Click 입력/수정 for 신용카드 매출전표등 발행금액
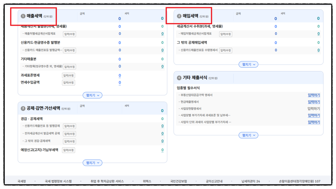Screen dimensions: 336x189 70,50
